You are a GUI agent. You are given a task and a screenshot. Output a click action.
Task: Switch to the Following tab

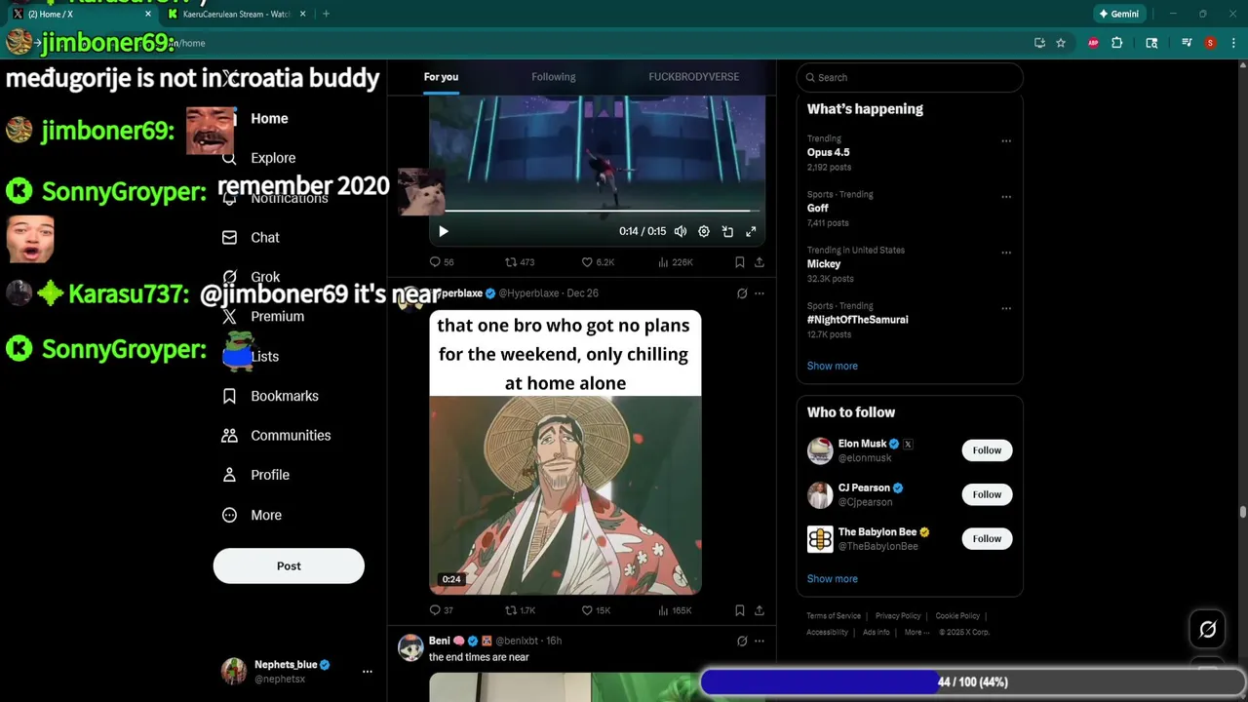tap(554, 77)
